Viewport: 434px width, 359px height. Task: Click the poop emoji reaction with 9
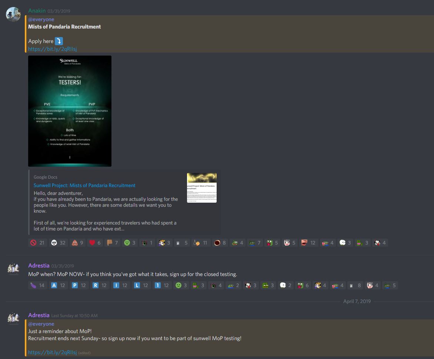tap(78, 243)
